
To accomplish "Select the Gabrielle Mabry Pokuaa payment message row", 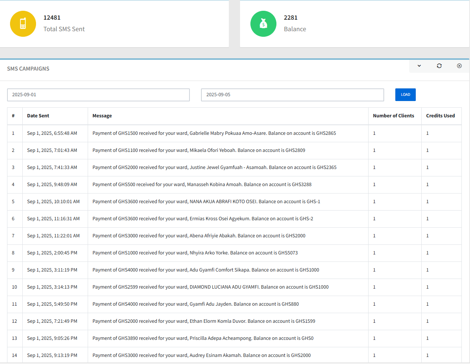I will tap(214, 133).
